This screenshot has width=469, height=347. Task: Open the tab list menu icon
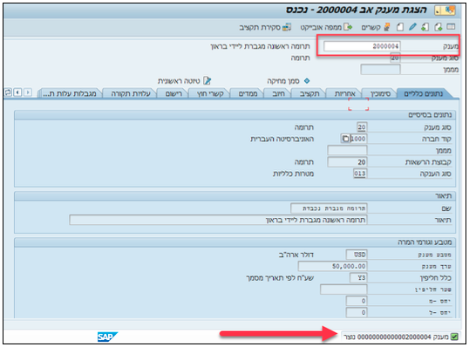tap(8, 92)
